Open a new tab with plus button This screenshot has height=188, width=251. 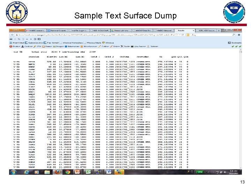(x=219, y=30)
